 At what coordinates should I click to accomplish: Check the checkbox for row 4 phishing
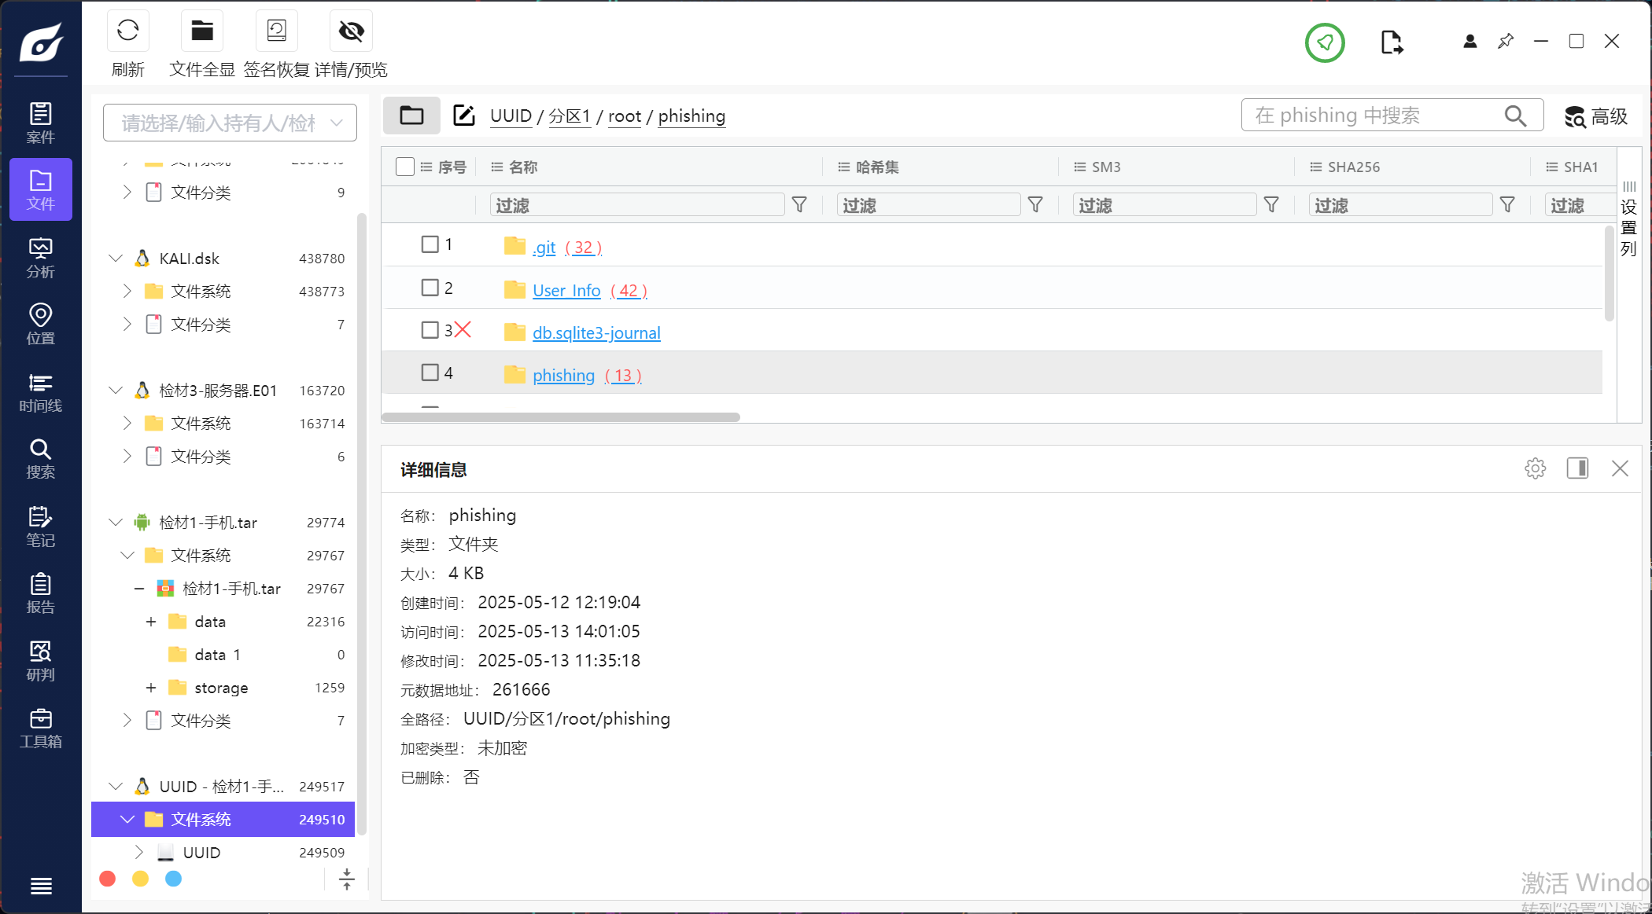(x=430, y=373)
